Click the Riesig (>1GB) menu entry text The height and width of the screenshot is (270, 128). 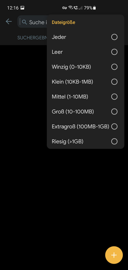click(x=67, y=141)
